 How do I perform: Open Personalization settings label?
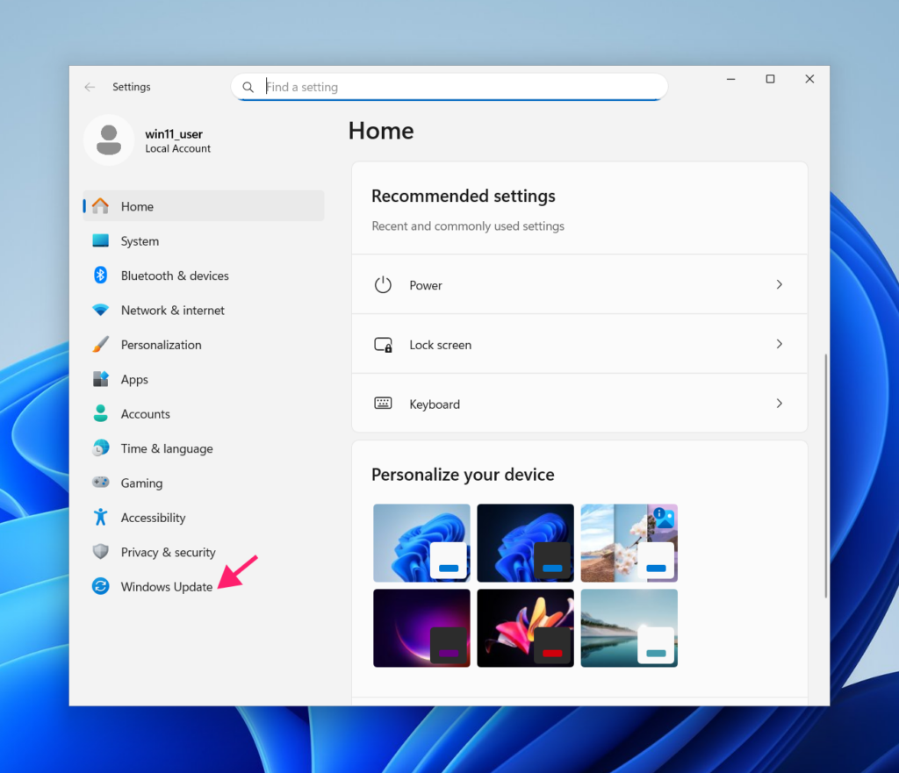tap(162, 345)
